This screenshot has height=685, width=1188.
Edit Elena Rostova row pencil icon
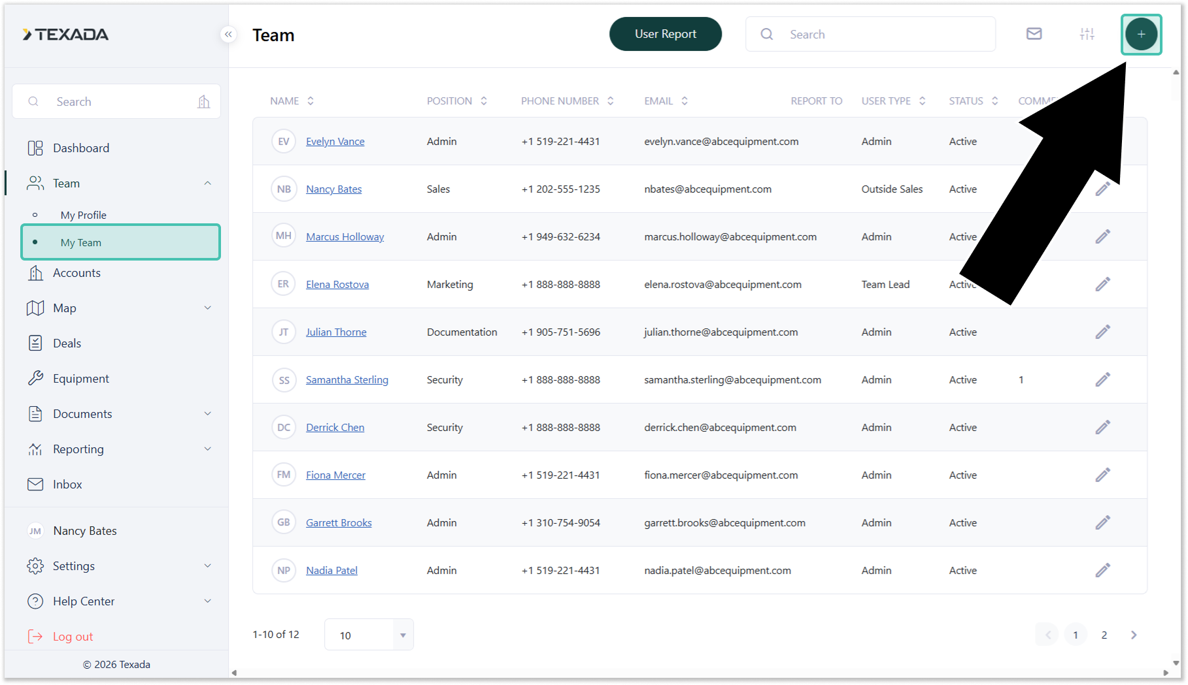pyautogui.click(x=1102, y=284)
